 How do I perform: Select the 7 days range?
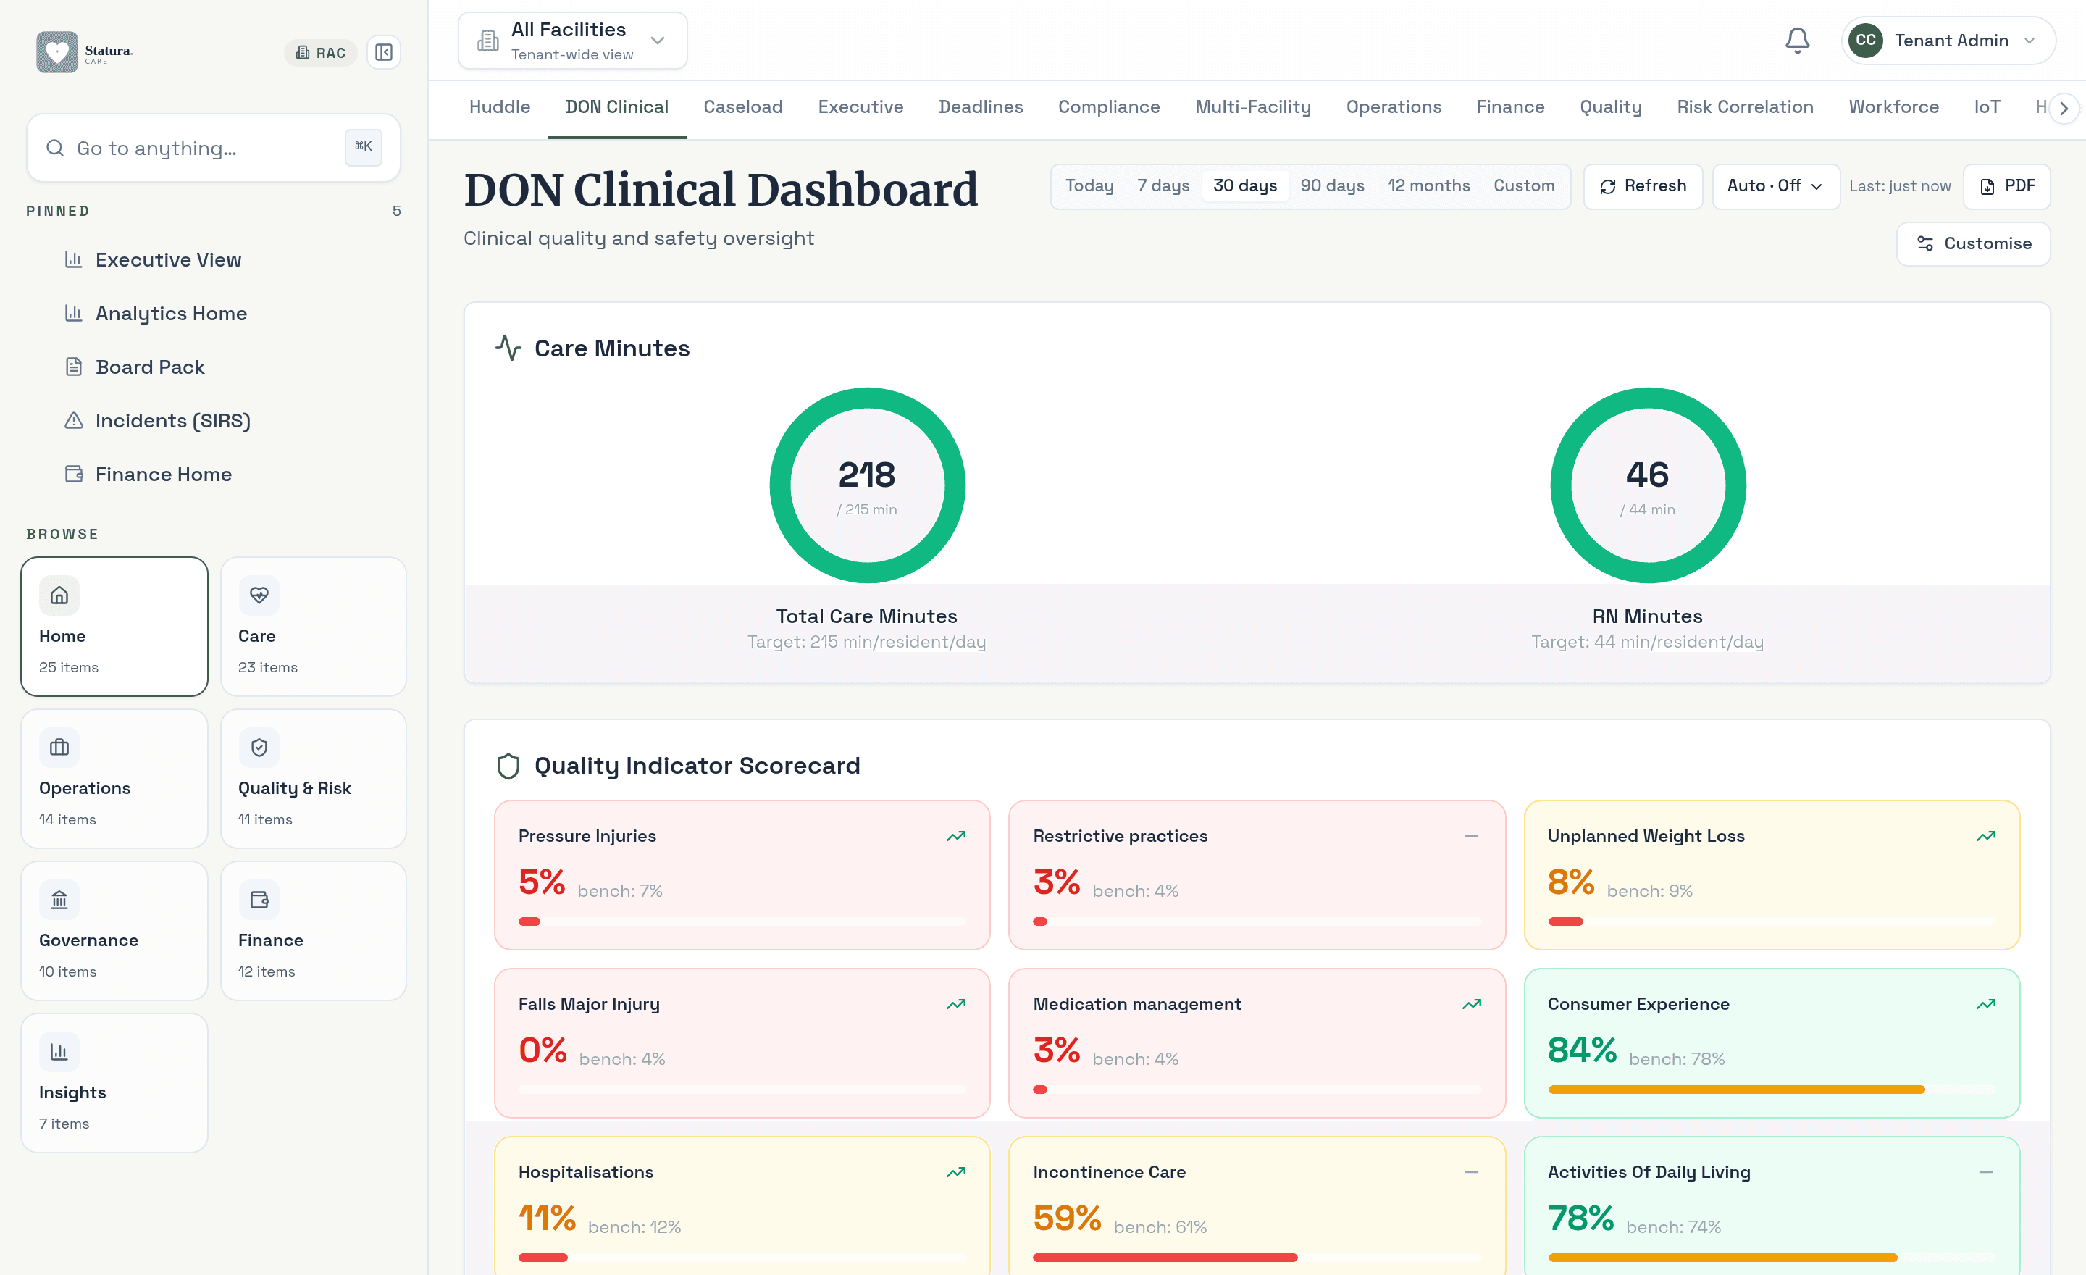point(1163,185)
